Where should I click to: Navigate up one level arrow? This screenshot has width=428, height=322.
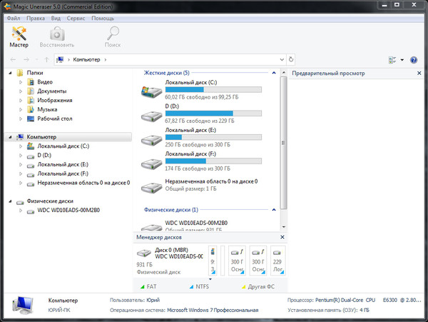(46, 59)
